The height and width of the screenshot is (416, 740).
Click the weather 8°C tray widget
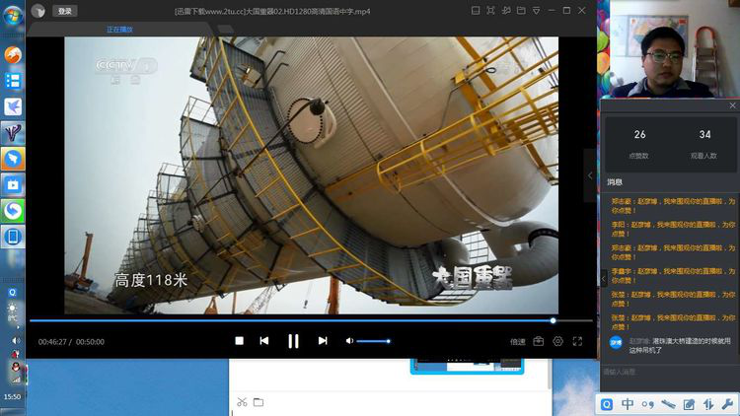tap(12, 312)
